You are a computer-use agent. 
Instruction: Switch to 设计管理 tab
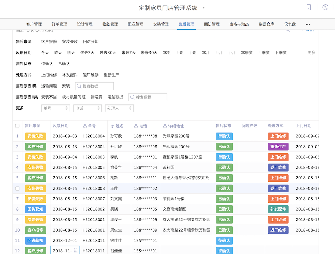(x=85, y=24)
